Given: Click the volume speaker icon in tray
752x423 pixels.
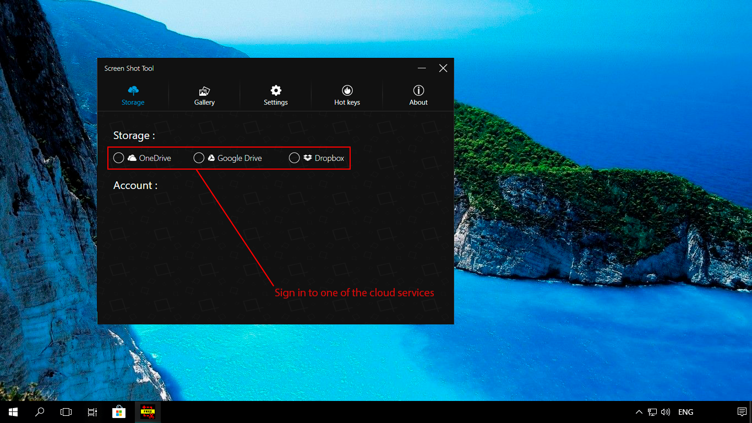Looking at the screenshot, I should coord(665,411).
